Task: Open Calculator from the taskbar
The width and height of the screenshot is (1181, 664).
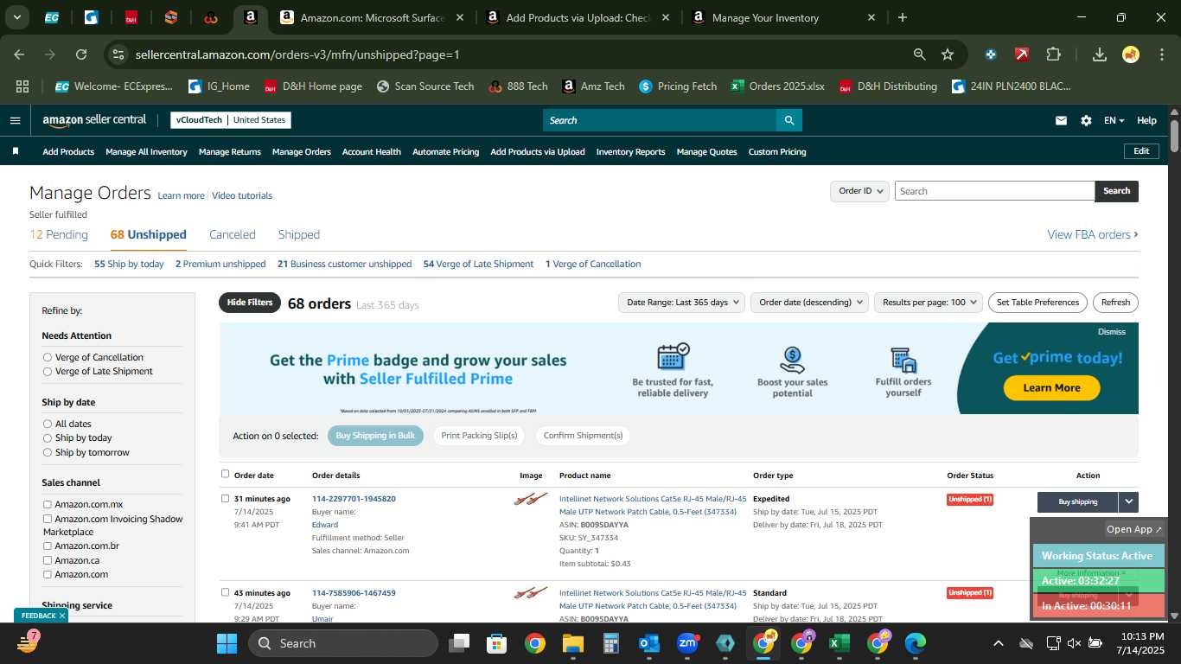Action: (x=611, y=643)
